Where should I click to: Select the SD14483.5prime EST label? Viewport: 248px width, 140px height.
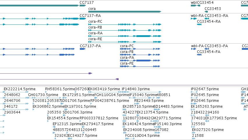(x=168, y=107)
